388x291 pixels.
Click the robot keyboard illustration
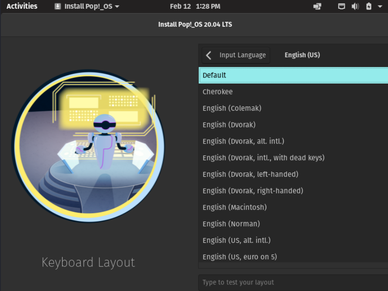[x=88, y=146]
